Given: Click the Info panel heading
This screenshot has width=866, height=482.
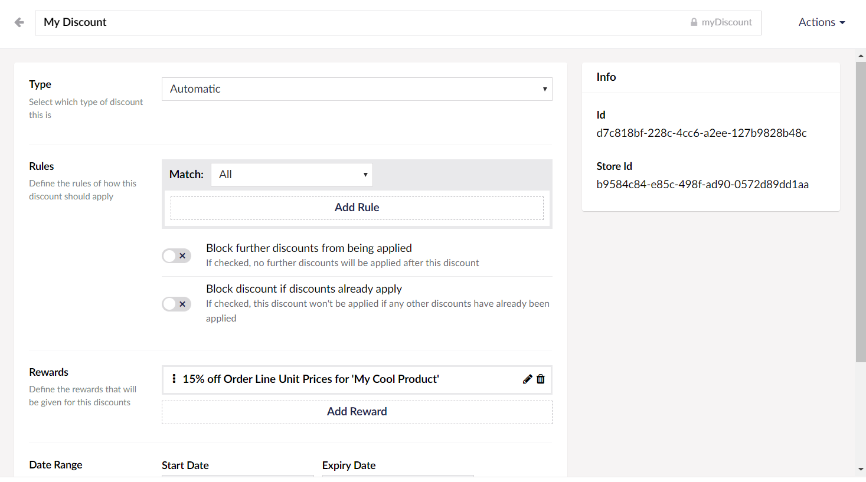Looking at the screenshot, I should [x=606, y=77].
